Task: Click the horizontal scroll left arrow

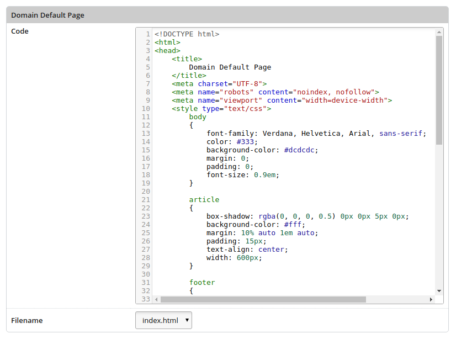Action: [x=156, y=299]
